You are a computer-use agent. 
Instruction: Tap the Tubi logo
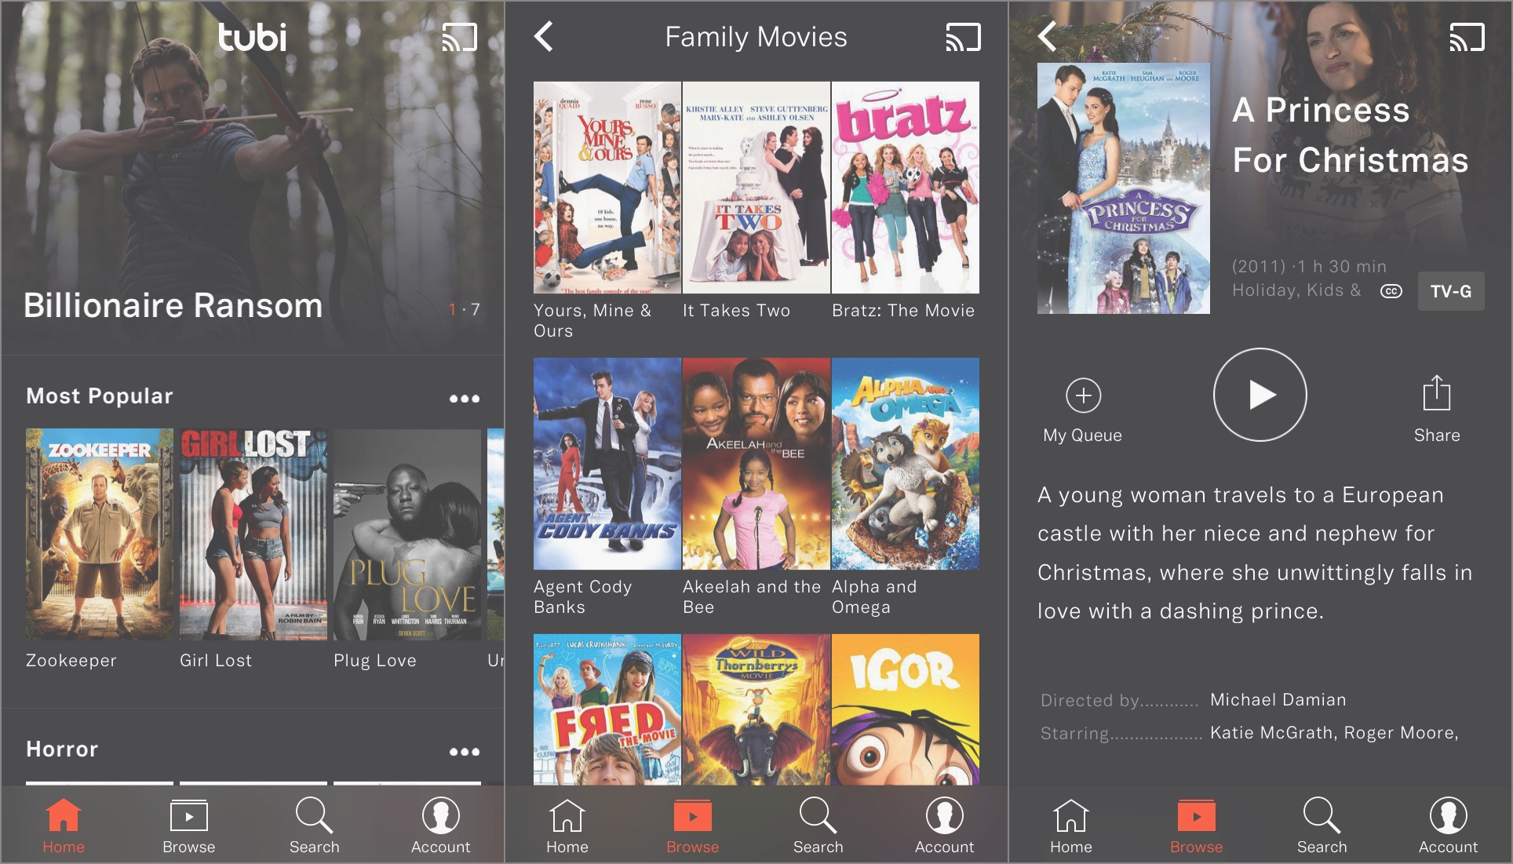coord(252,37)
